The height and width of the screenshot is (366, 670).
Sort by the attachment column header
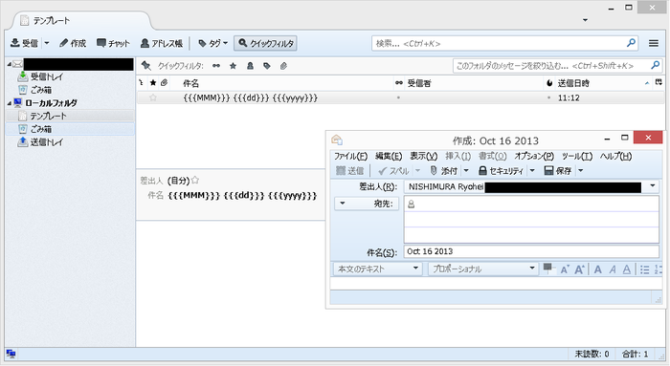164,83
